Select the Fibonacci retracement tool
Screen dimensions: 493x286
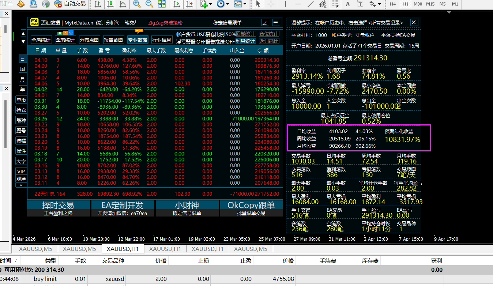(x=335, y=4)
